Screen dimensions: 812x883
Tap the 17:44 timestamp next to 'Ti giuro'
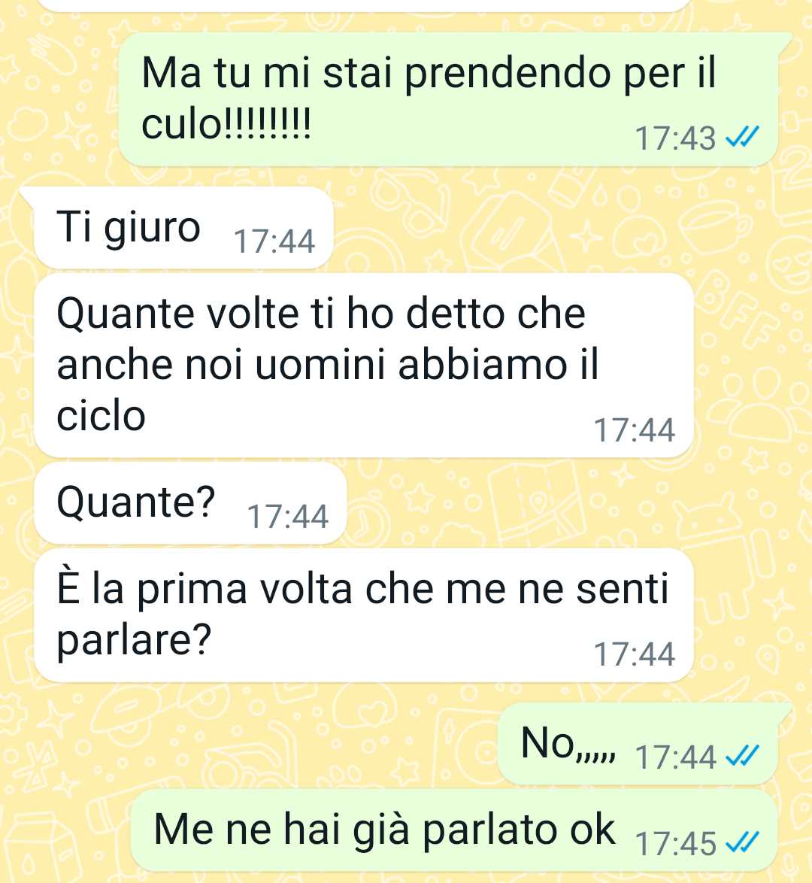(274, 241)
